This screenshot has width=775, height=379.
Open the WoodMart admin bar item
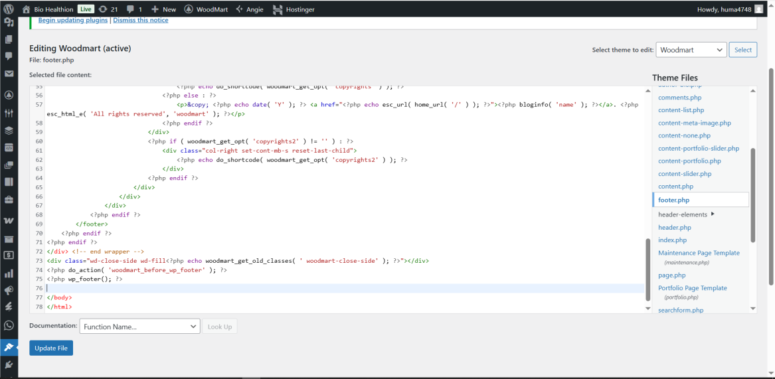point(206,9)
